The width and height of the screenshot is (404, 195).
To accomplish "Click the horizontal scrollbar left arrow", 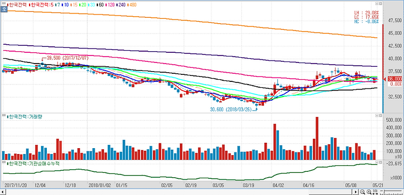I will pyautogui.click(x=2, y=192).
